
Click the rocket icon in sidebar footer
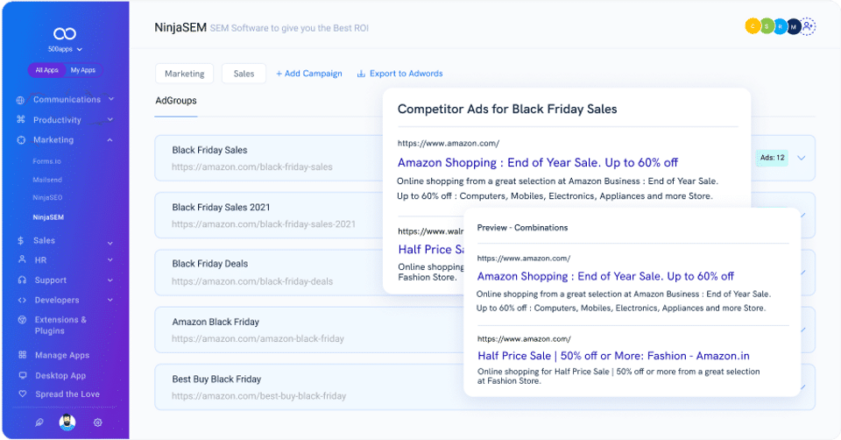[x=39, y=422]
